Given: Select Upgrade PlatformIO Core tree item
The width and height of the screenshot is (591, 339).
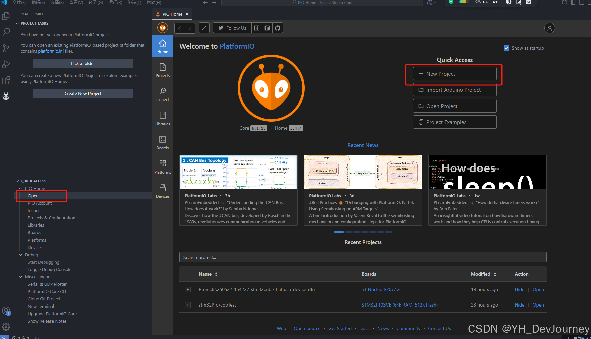Looking at the screenshot, I should coord(52,314).
